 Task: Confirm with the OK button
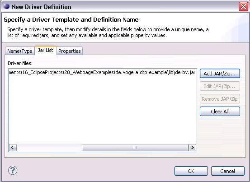(191, 171)
